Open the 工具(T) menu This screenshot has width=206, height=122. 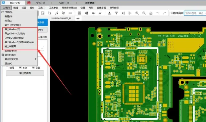click(42, 8)
